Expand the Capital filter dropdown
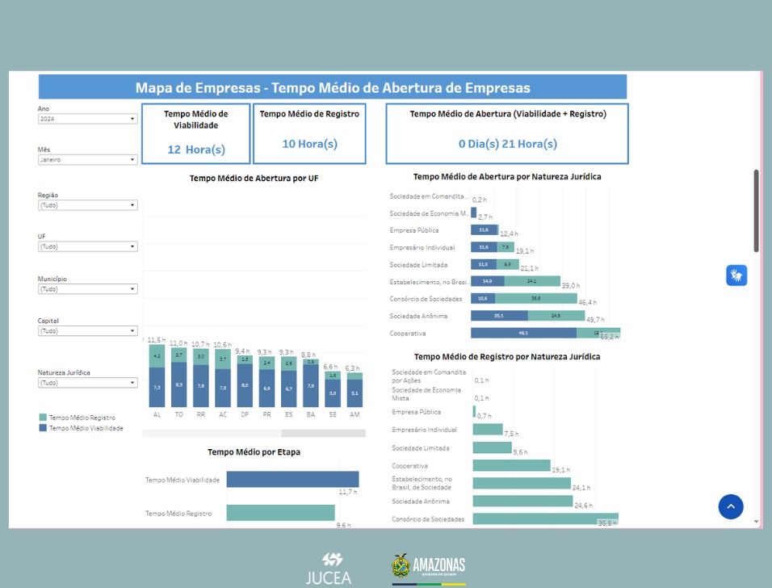This screenshot has width=772, height=588. click(x=87, y=331)
